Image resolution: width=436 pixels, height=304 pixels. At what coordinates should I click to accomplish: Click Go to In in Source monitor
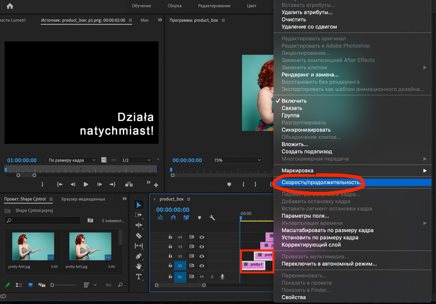pyautogui.click(x=60, y=184)
